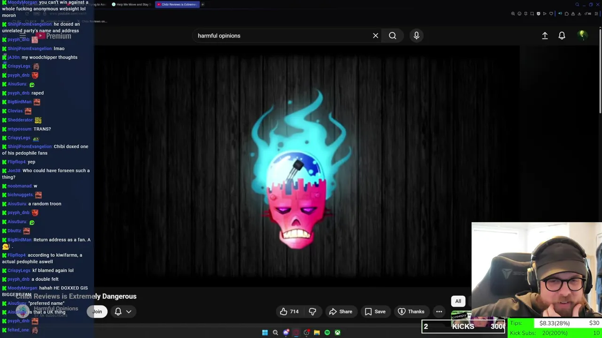Image resolution: width=602 pixels, height=338 pixels.
Task: Go to YouTube Premium home logo
Action: tap(53, 36)
